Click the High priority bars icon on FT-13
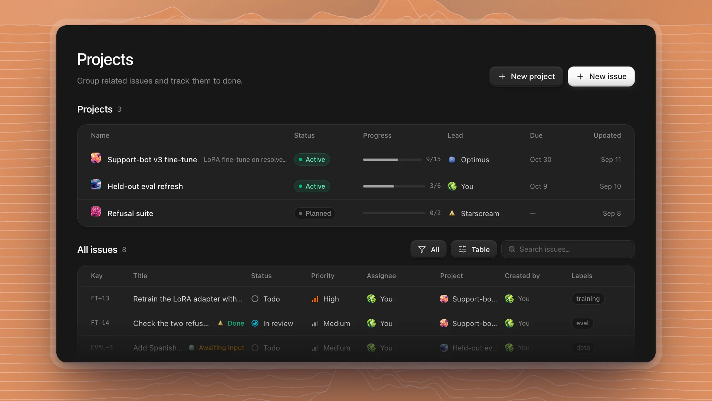Screen dimensions: 712x401 315,299
